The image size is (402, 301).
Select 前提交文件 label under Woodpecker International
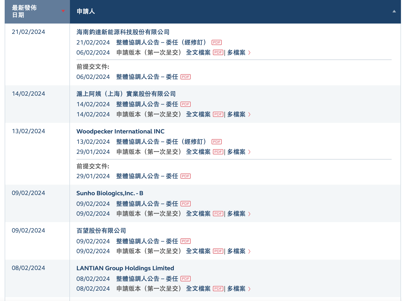coord(93,166)
